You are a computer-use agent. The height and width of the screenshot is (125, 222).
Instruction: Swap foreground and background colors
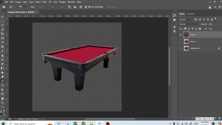[4, 111]
